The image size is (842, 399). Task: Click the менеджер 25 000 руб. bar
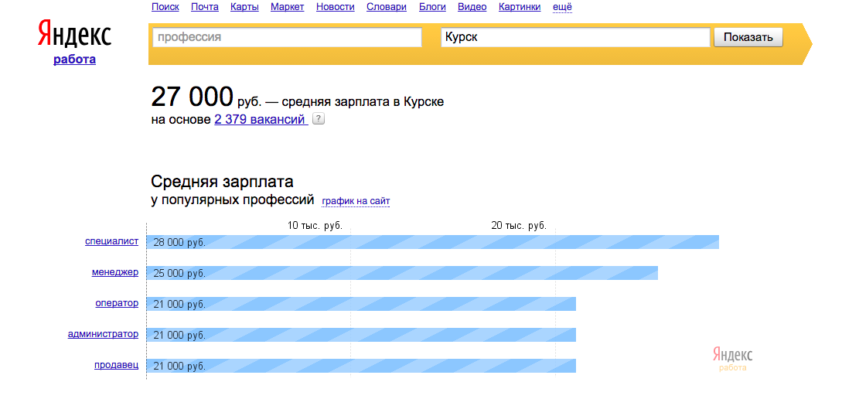tap(402, 273)
